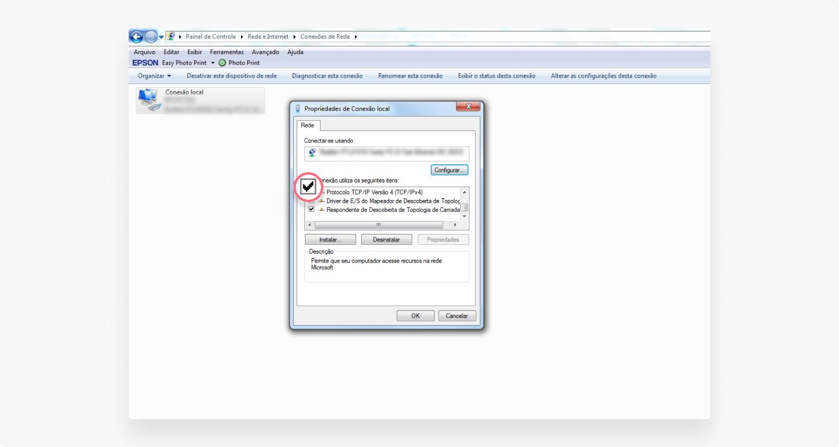Open the recent locations dropdown arrow
Viewport: 839px width, 447px height.
pos(161,37)
